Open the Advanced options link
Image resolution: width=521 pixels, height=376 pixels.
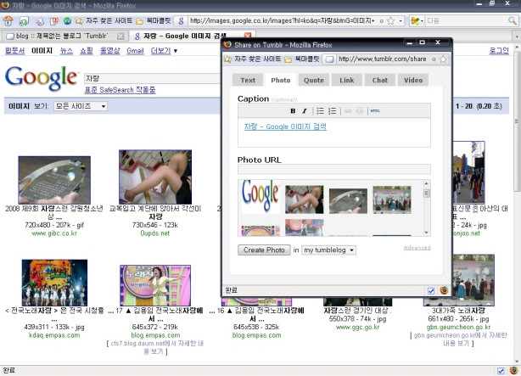point(417,248)
